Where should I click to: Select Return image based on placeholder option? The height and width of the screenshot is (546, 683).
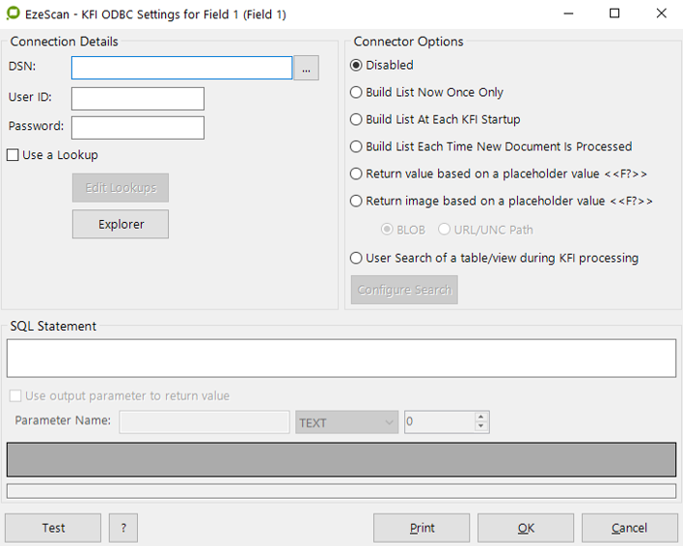pyautogui.click(x=357, y=201)
